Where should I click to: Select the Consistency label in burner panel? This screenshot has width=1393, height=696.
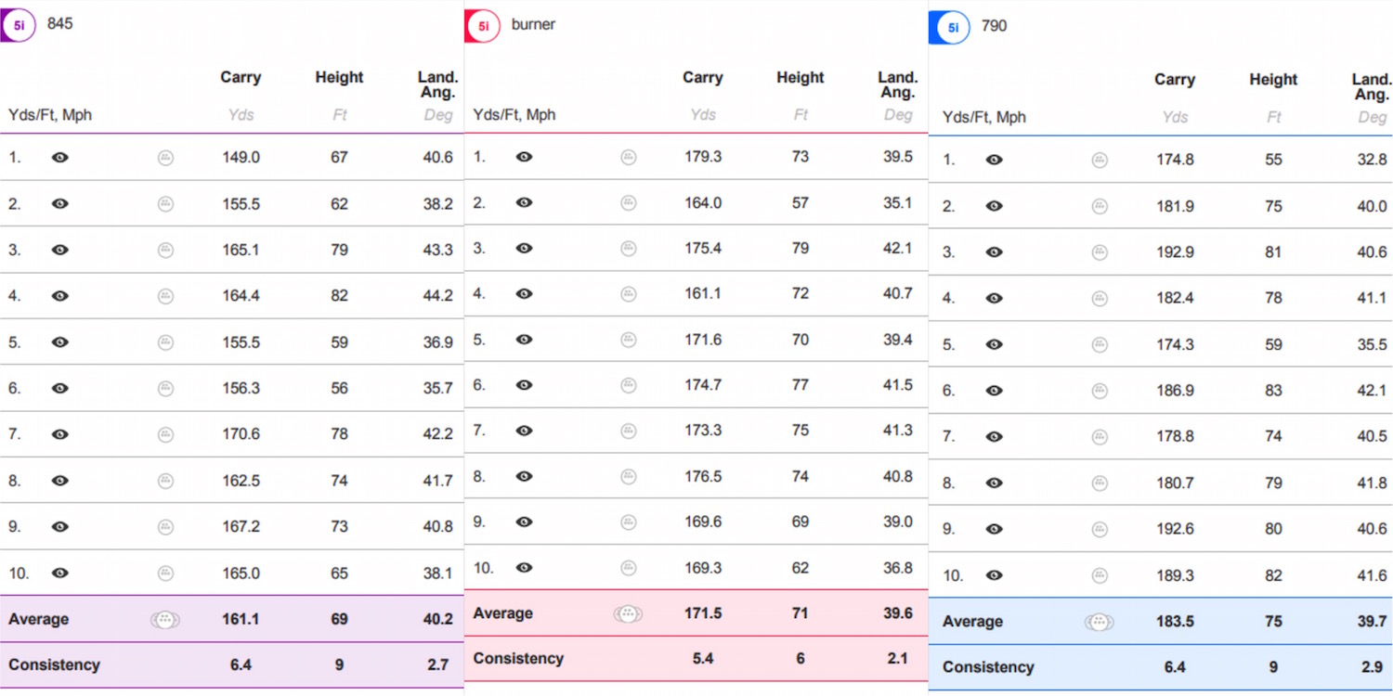click(518, 658)
